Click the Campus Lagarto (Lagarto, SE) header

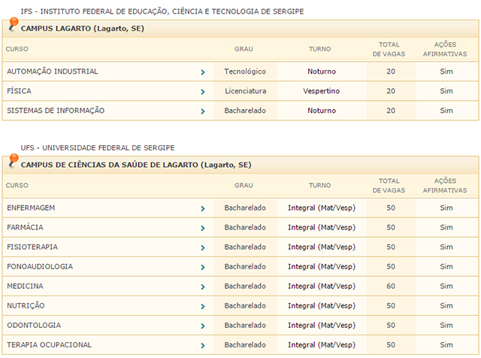click(82, 29)
